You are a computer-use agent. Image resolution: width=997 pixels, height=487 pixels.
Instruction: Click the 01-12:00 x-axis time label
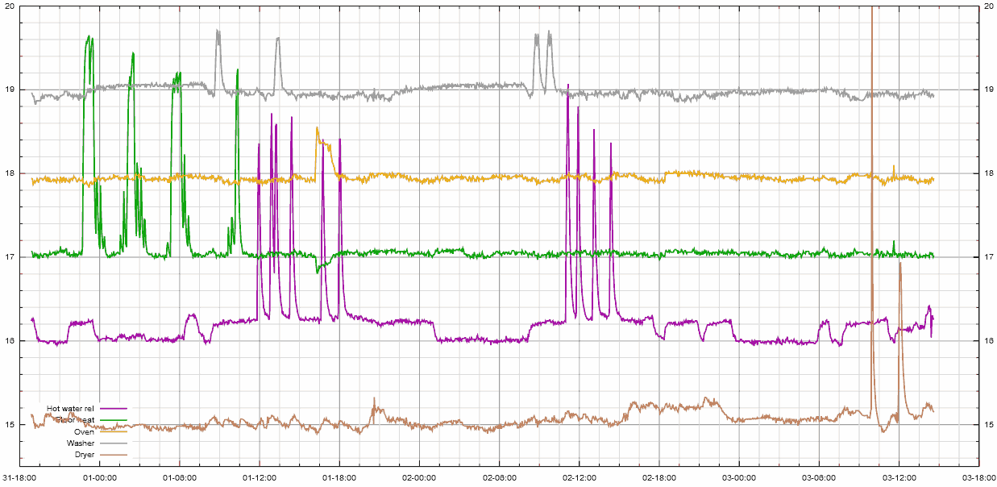pyautogui.click(x=260, y=478)
